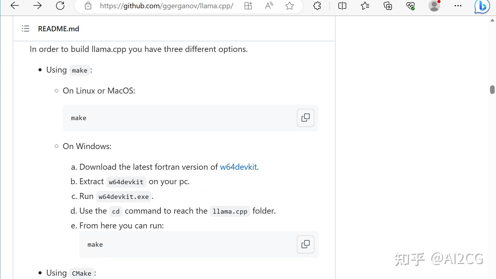Copy the Windows make command
This screenshot has height=279, width=496.
click(x=305, y=244)
